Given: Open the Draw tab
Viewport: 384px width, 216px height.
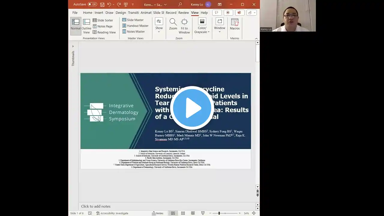Looking at the screenshot, I should [109, 13].
